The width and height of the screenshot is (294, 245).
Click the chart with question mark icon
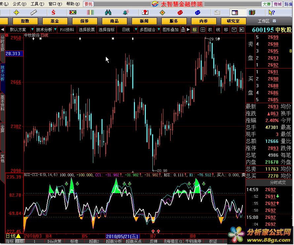[145, 13]
